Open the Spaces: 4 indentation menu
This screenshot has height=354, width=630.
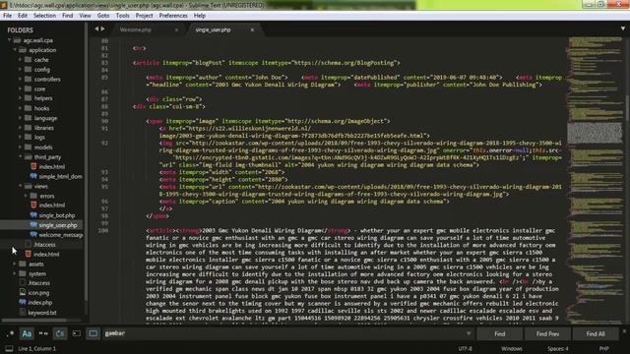558,348
